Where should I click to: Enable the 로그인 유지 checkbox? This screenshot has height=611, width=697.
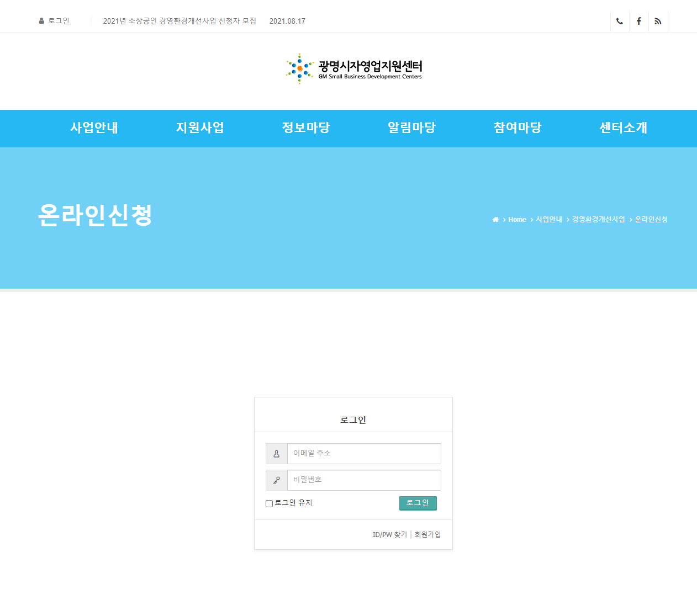(269, 503)
